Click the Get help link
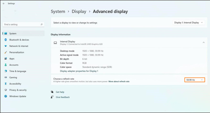Screen dimensions: 210x113 pyautogui.click(x=60, y=92)
